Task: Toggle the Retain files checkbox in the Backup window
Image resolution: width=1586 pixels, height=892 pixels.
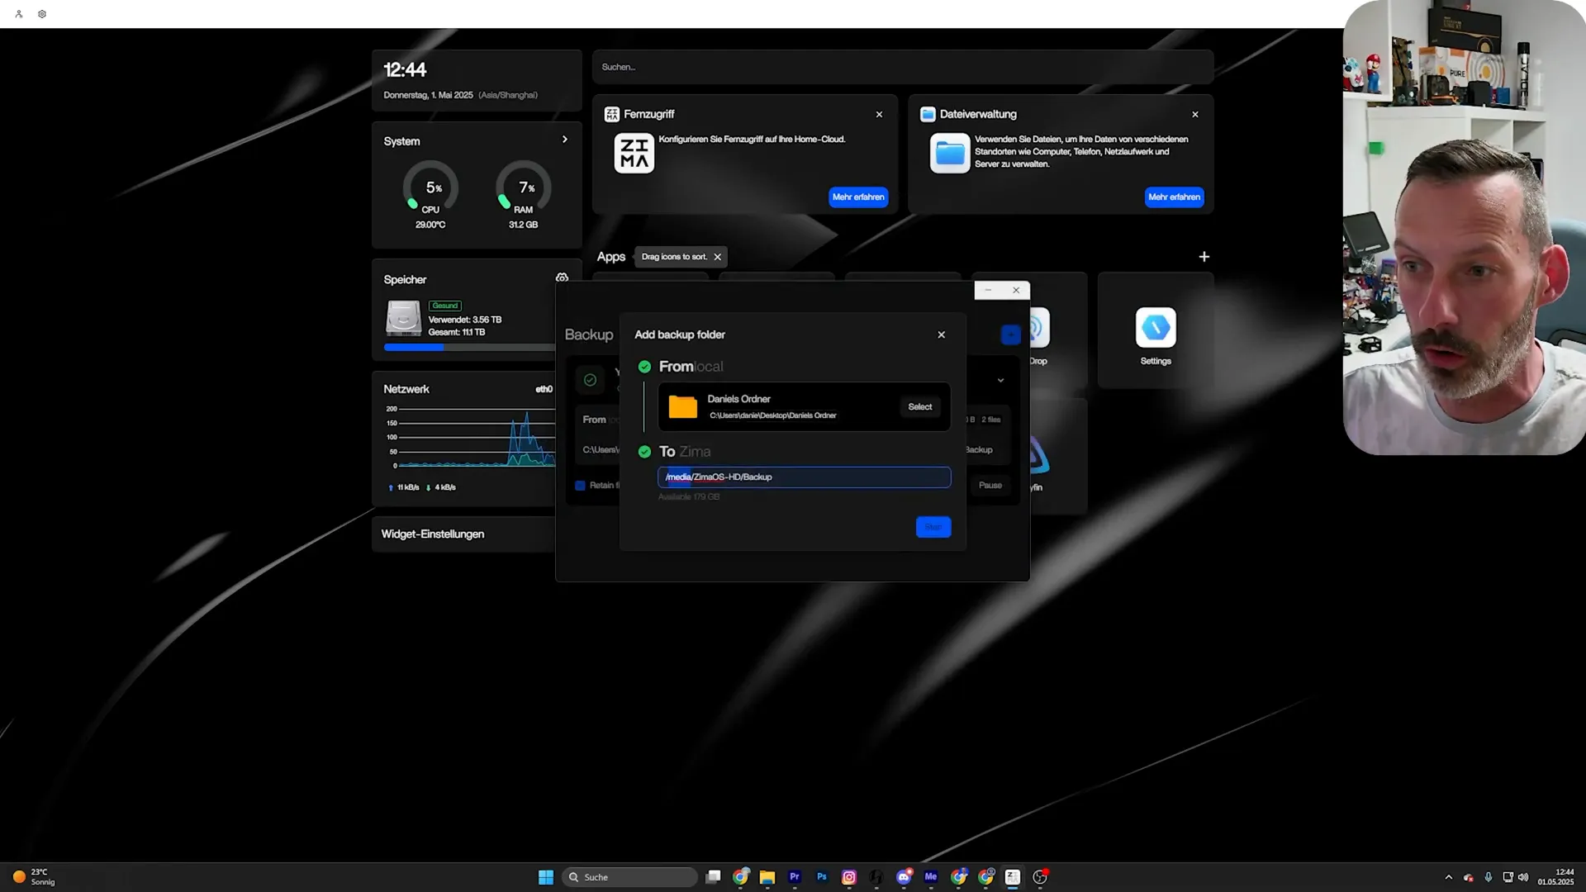Action: click(580, 486)
